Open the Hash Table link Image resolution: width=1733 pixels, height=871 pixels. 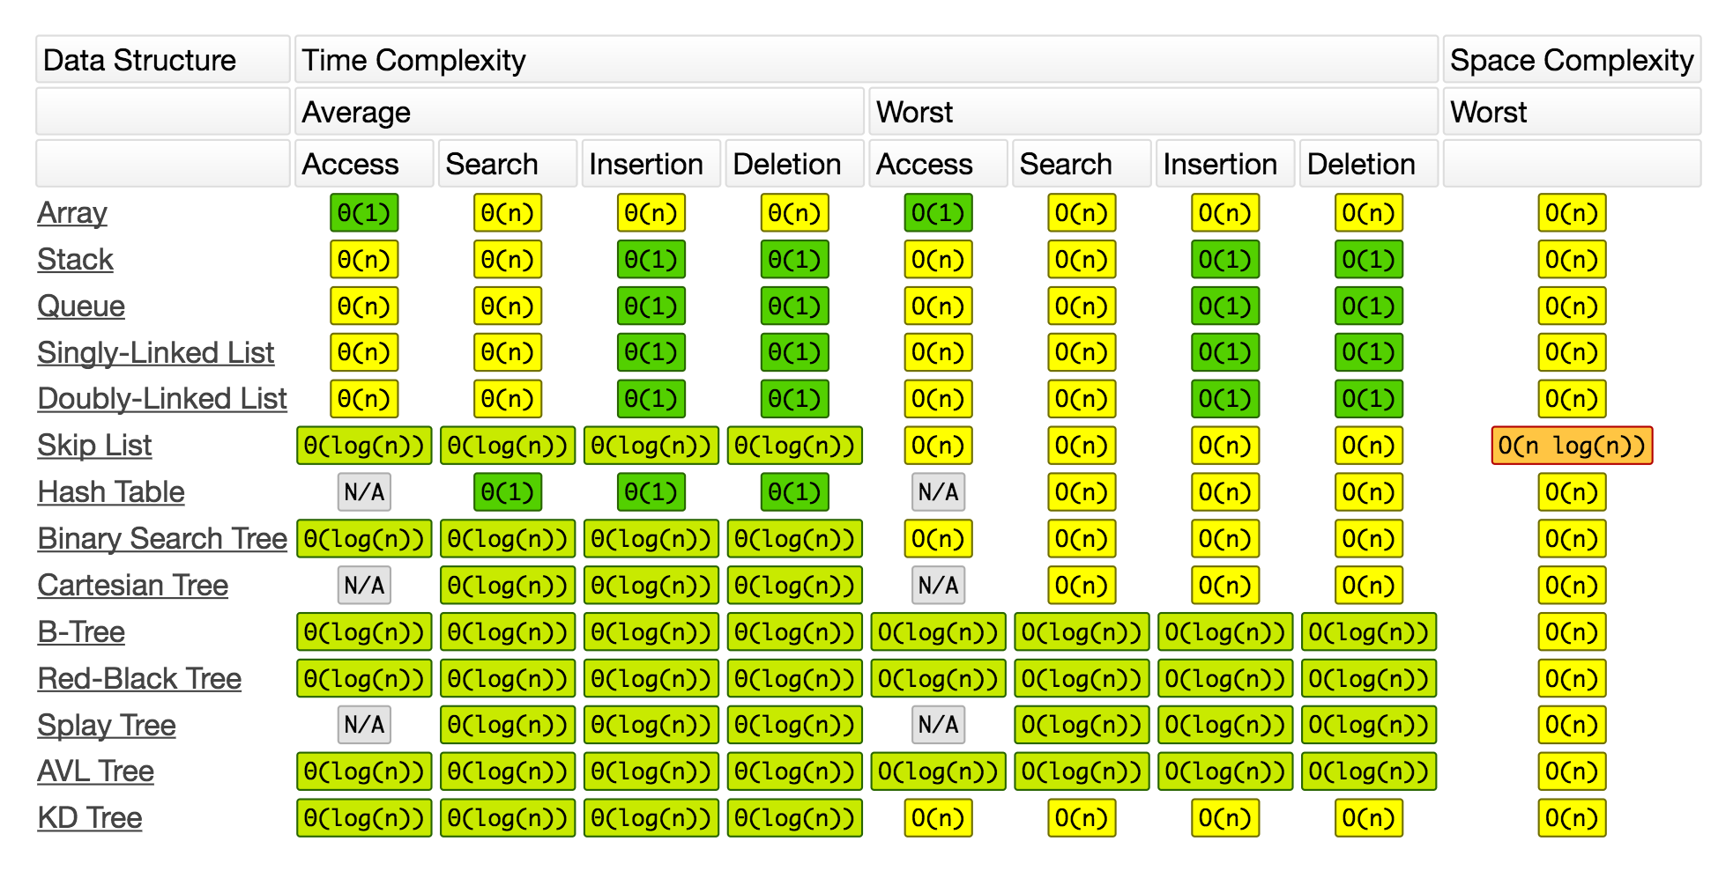(x=111, y=492)
